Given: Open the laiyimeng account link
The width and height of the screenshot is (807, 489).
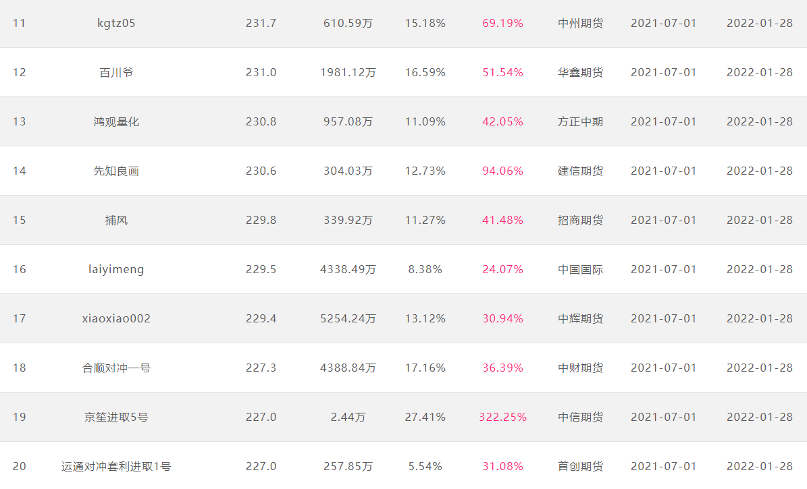Looking at the screenshot, I should click(x=116, y=269).
